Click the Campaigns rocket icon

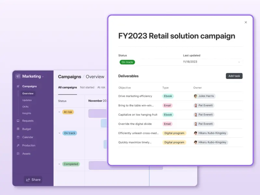(18, 86)
